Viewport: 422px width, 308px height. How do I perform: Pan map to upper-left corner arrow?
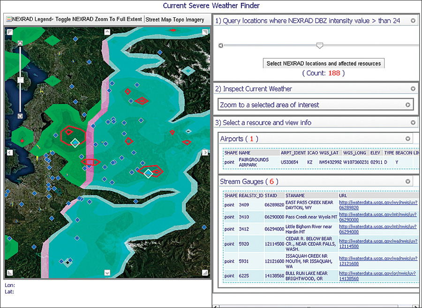tap(10, 32)
